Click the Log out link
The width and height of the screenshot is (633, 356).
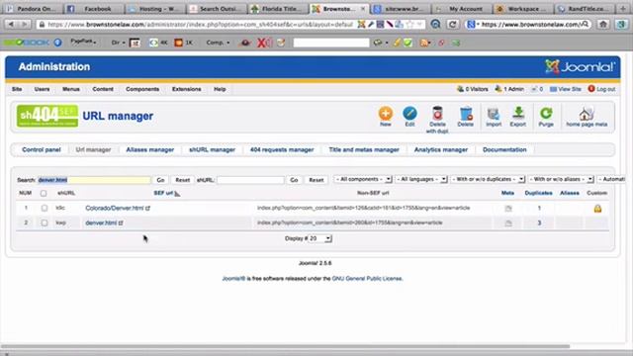click(x=602, y=89)
